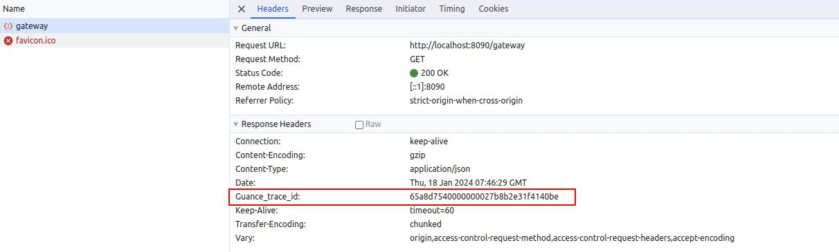This screenshot has height=252, width=839.
Task: Click the http://localhost:8090/gateway URL value
Action: [467, 46]
